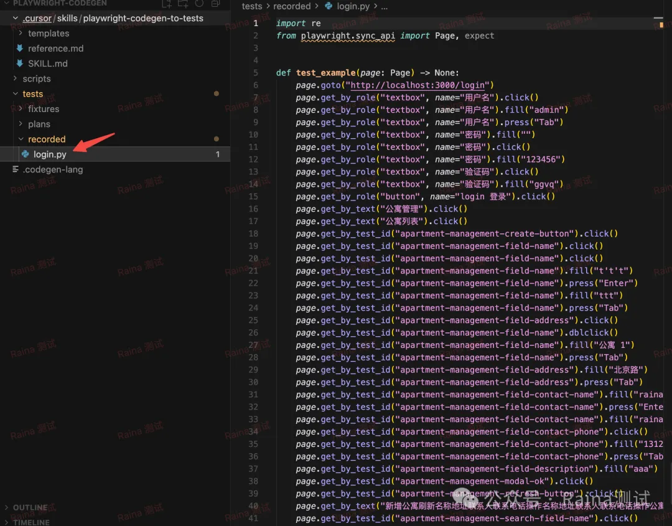Click "apartment-management-search-field-name" string on line 41
The width and height of the screenshot is (672, 526).
click(495, 519)
